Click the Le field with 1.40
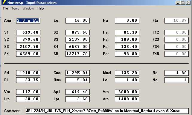The image size is (192, 115). tap(127, 80)
